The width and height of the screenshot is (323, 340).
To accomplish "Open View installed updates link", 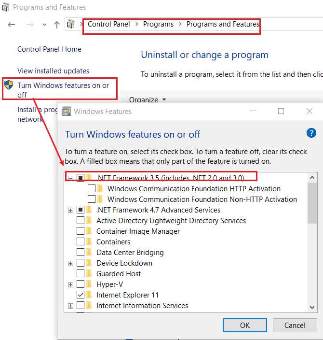I will [x=53, y=71].
